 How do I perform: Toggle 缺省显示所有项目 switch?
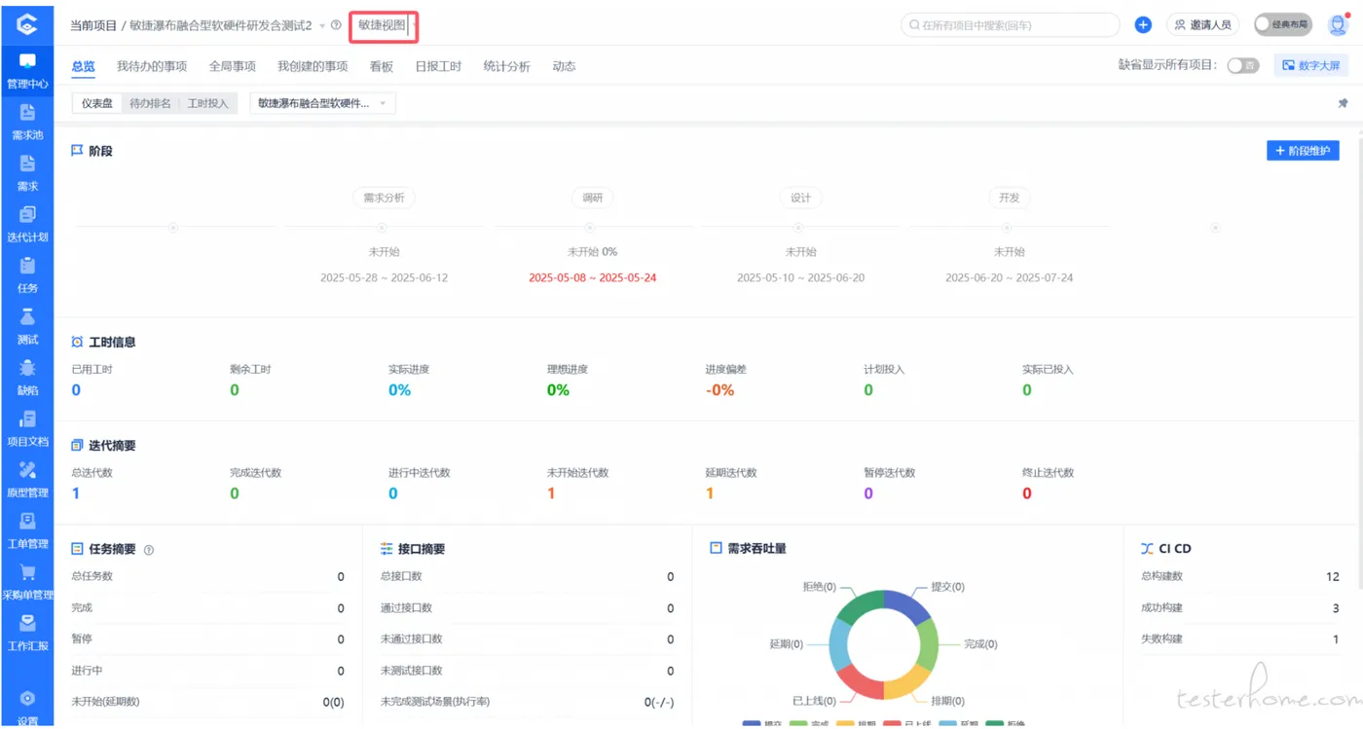pos(1242,65)
